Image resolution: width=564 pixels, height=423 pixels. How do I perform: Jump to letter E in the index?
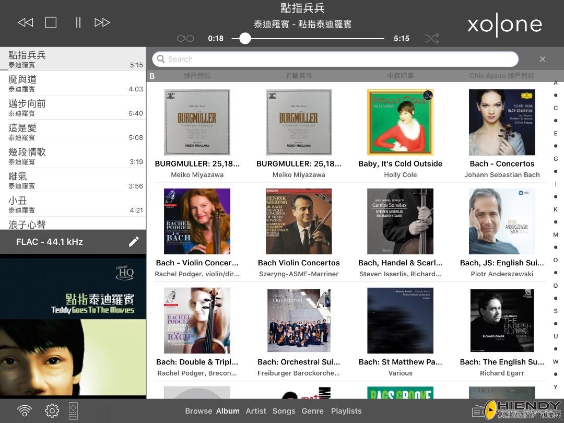point(556,134)
